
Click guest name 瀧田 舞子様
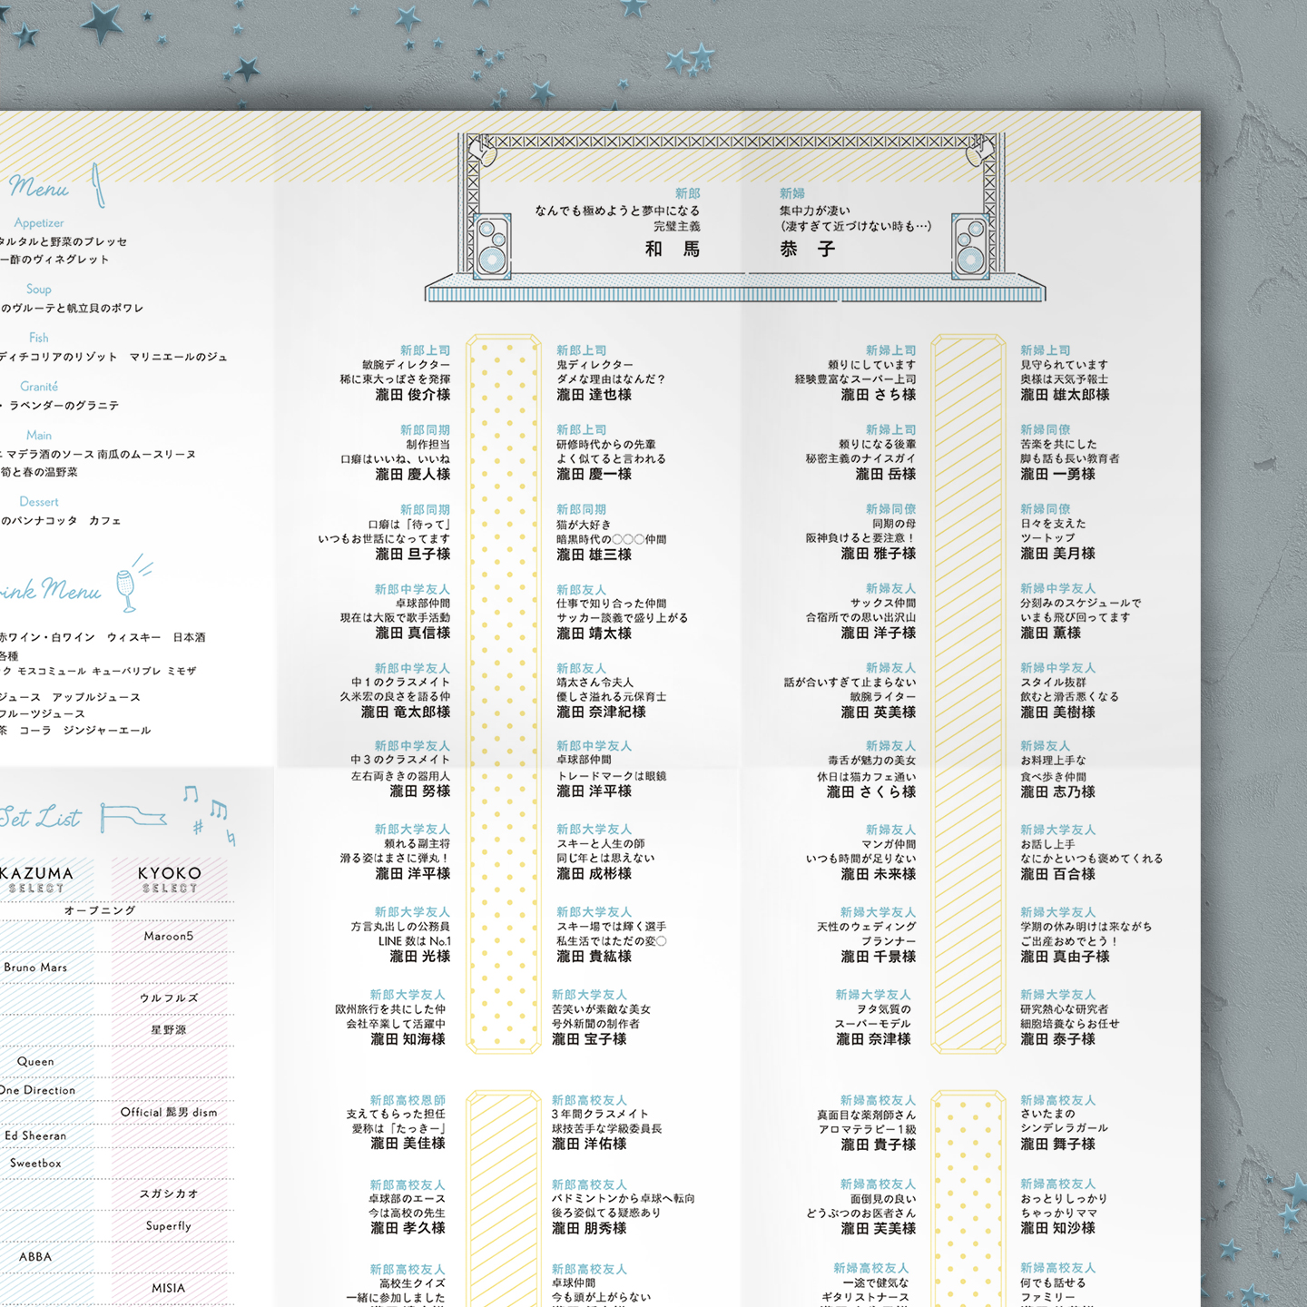pyautogui.click(x=1058, y=1145)
